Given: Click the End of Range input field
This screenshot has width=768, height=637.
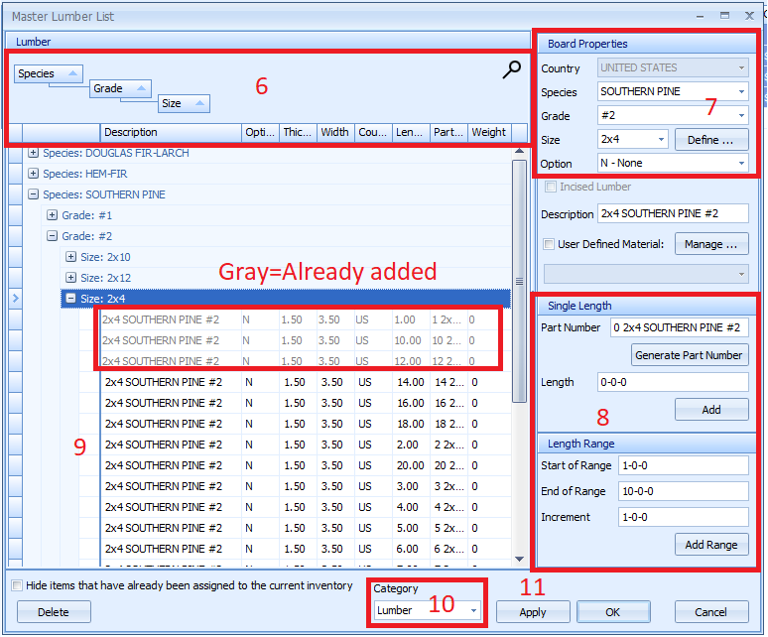Looking at the screenshot, I should [683, 491].
